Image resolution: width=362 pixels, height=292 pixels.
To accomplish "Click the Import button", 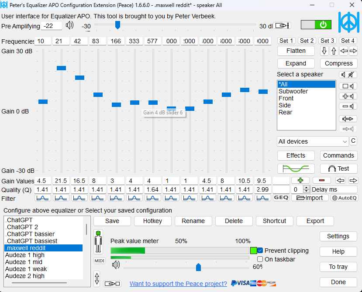I will pyautogui.click(x=310, y=198).
